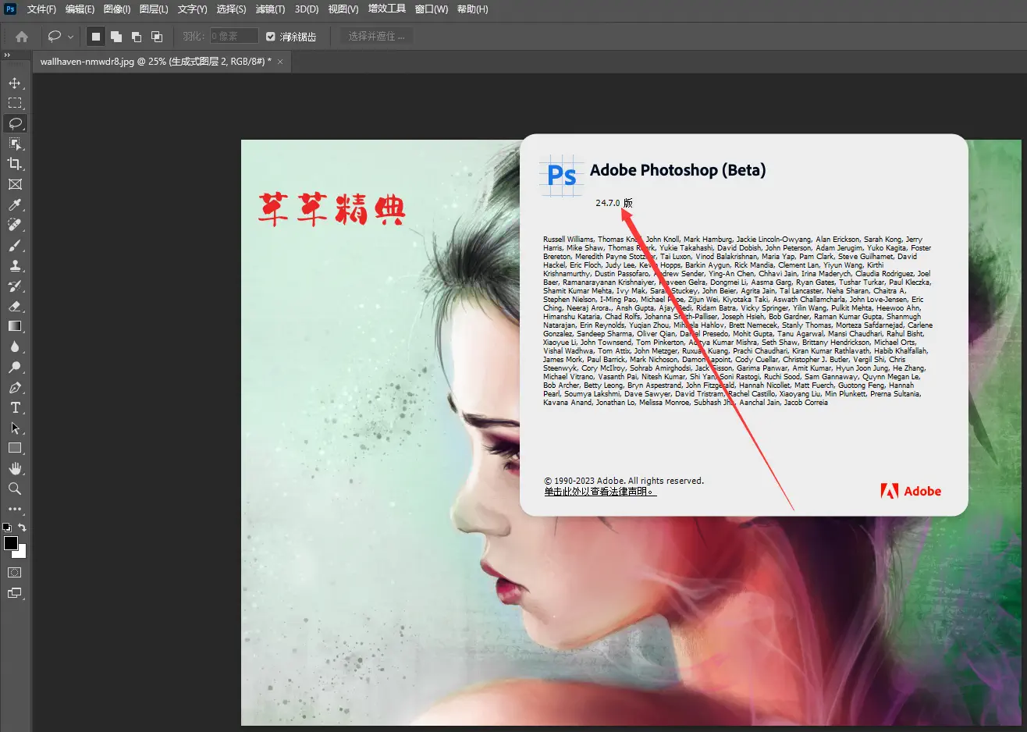The height and width of the screenshot is (732, 1027).
Task: Click the 选择并遮住 button
Action: click(x=376, y=37)
